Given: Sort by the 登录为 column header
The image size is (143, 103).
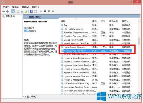Looking at the screenshot, I should click(125, 21).
